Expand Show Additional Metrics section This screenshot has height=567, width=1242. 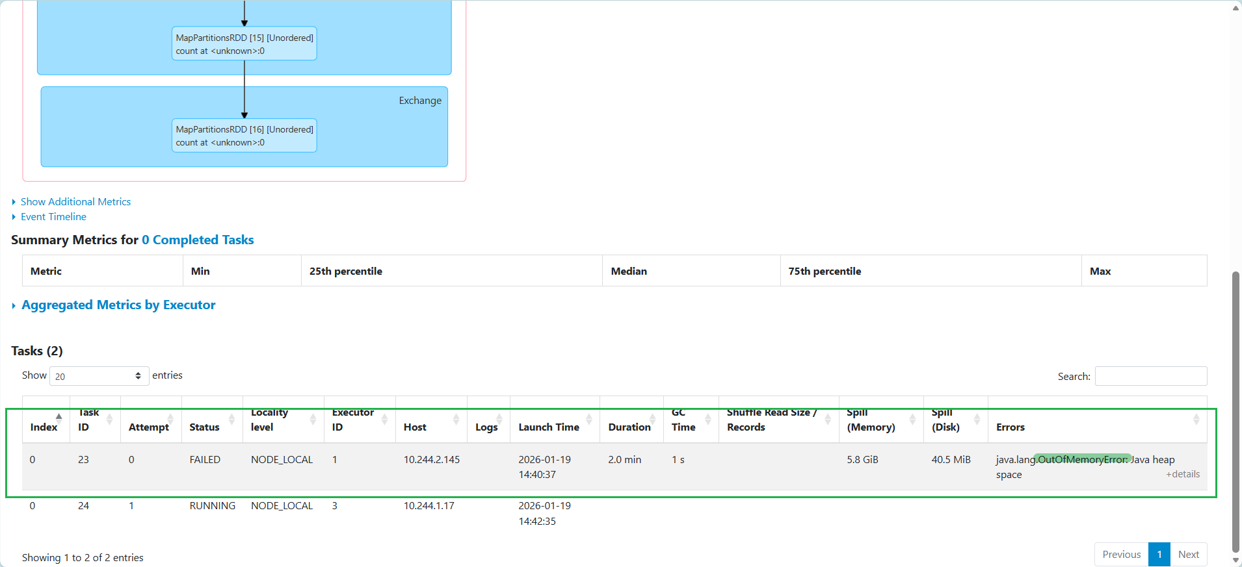(75, 202)
